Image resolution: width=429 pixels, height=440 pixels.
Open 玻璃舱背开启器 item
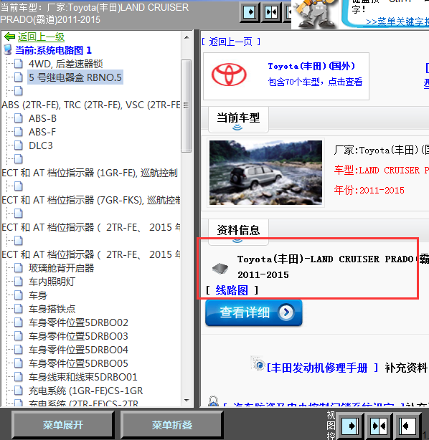coord(61,268)
